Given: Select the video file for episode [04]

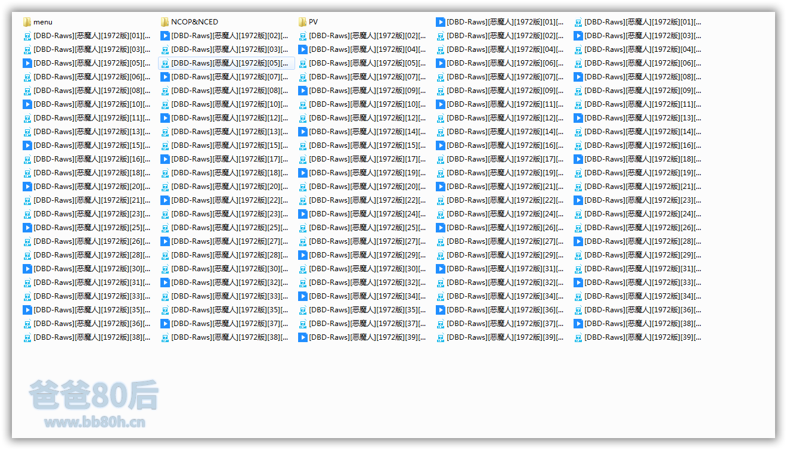Looking at the screenshot, I should tap(362, 49).
